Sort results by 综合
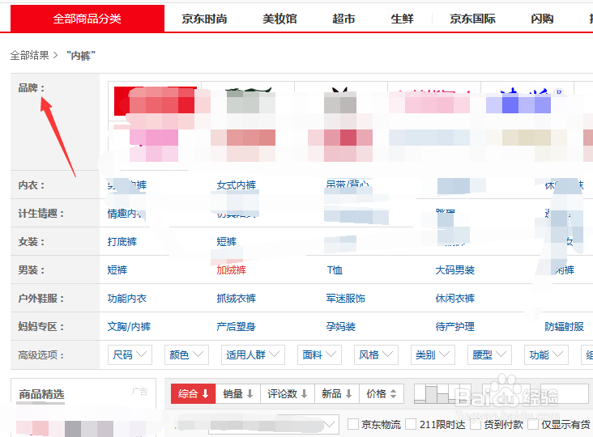593x437 pixels. pyautogui.click(x=194, y=394)
